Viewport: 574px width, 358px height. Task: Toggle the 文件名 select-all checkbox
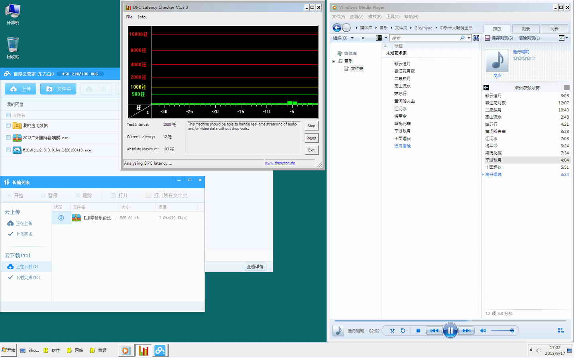8,115
